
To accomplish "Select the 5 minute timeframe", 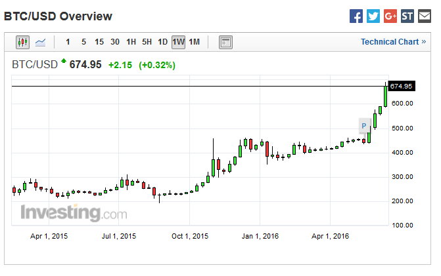I will point(83,43).
